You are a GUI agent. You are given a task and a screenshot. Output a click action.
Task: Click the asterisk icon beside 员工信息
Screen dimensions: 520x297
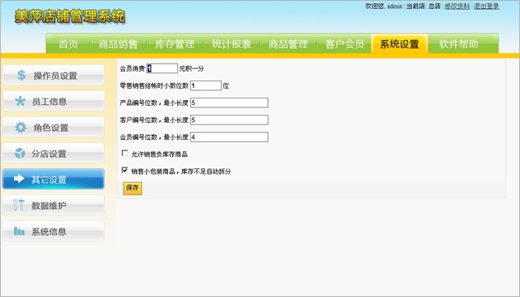(20, 101)
